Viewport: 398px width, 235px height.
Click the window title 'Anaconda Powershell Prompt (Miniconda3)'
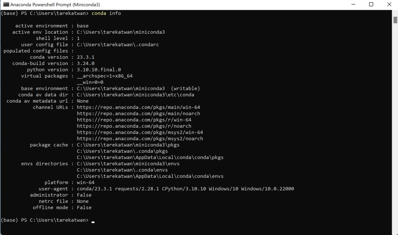click(55, 4)
